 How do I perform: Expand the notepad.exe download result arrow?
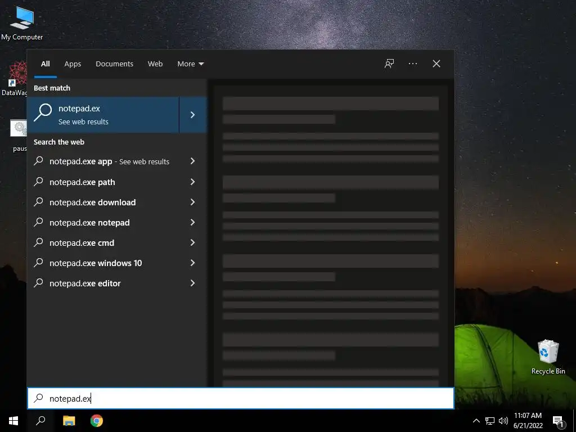pyautogui.click(x=192, y=202)
